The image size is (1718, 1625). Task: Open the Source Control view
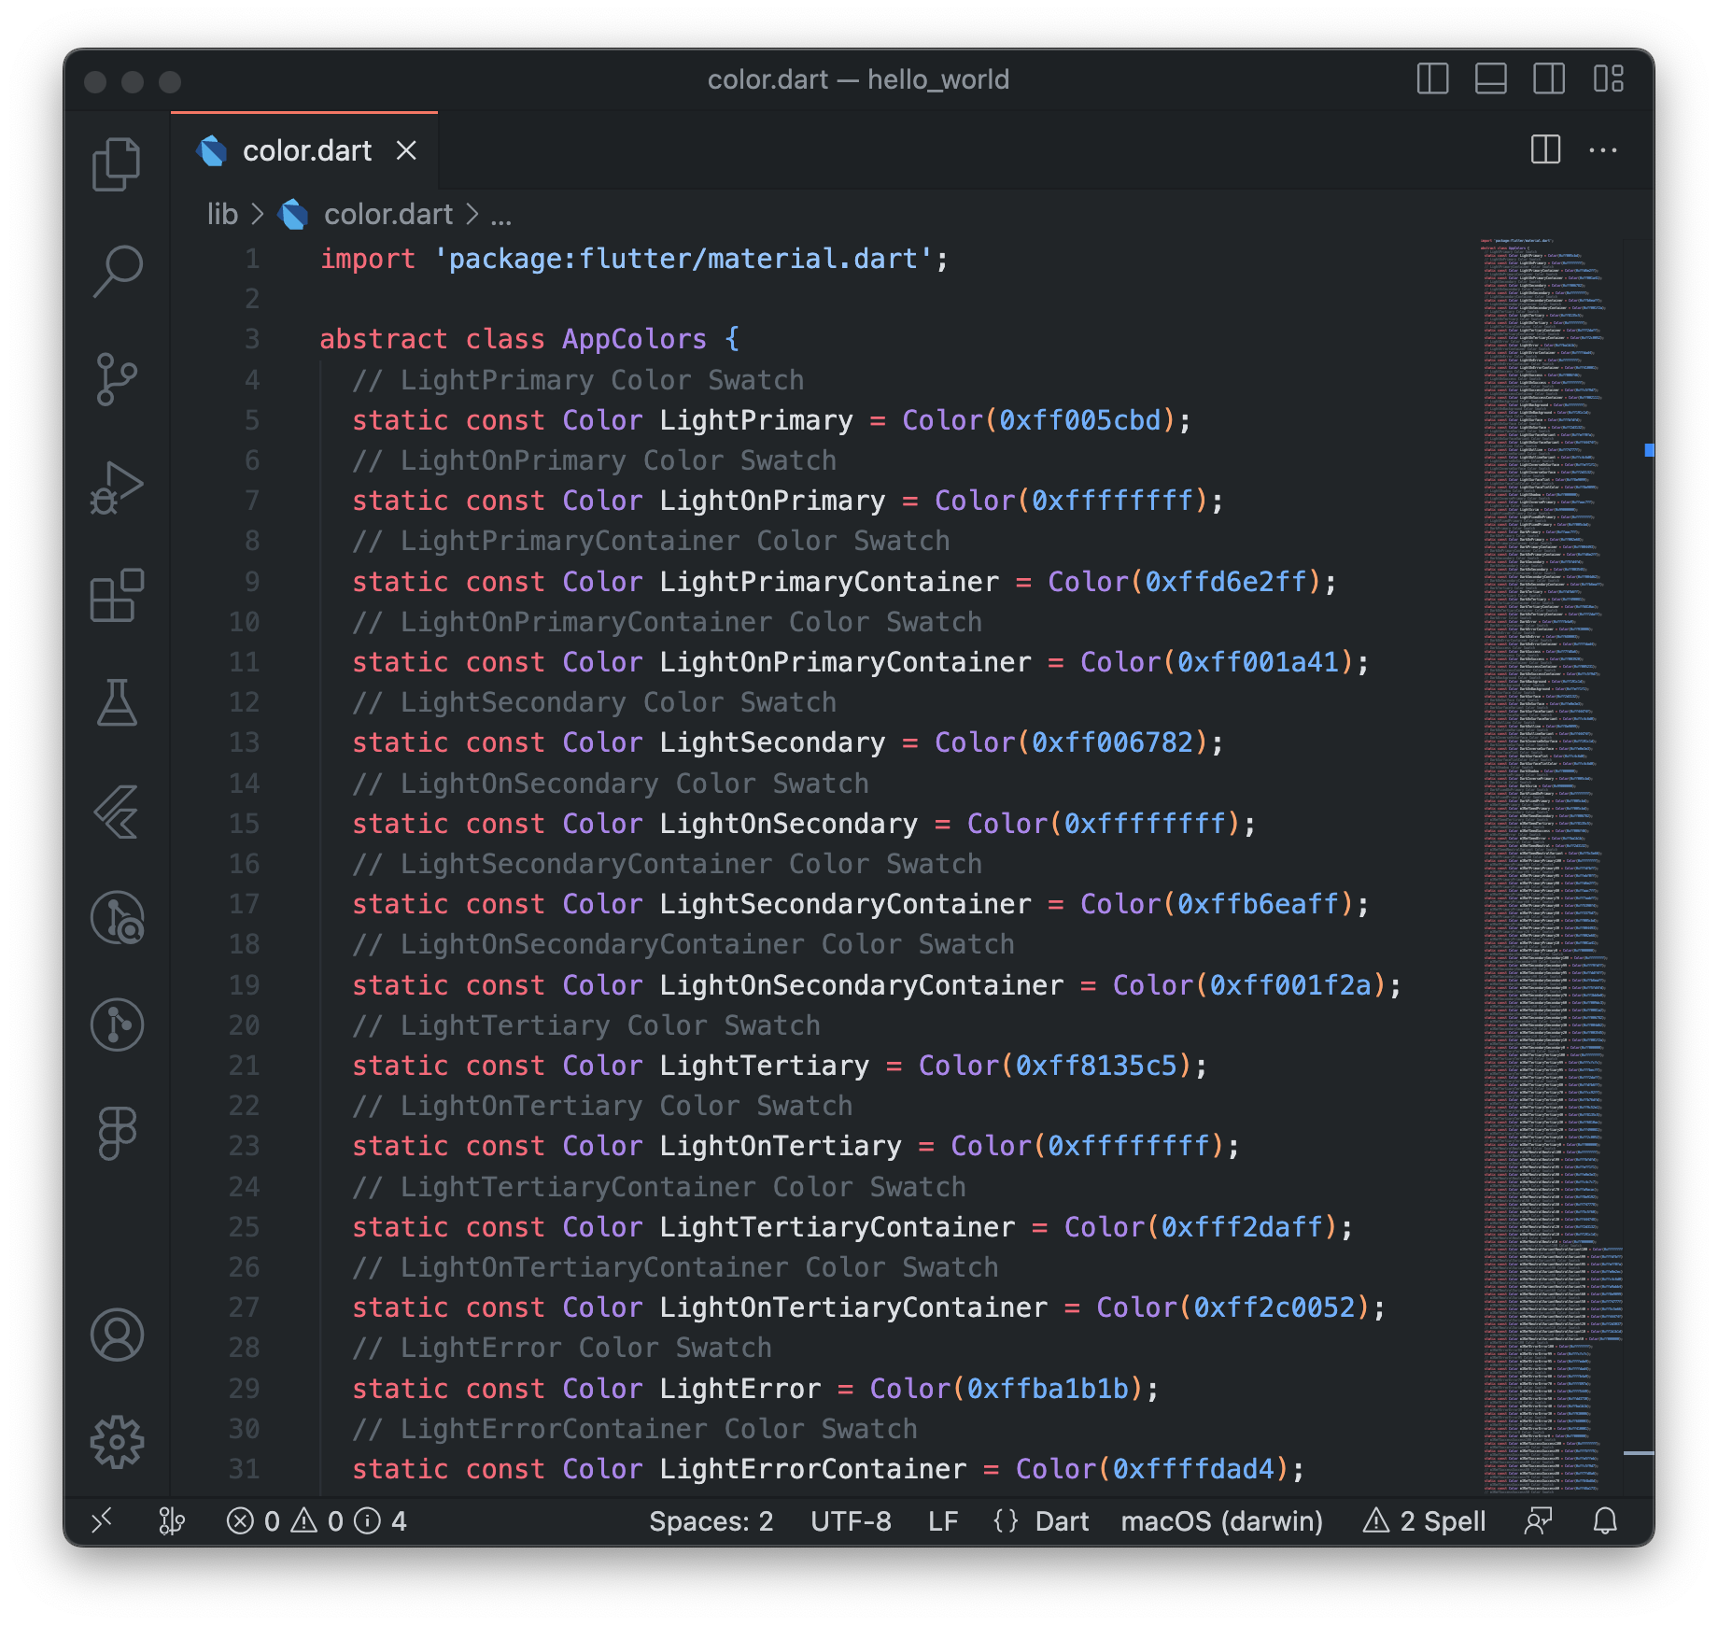point(117,378)
